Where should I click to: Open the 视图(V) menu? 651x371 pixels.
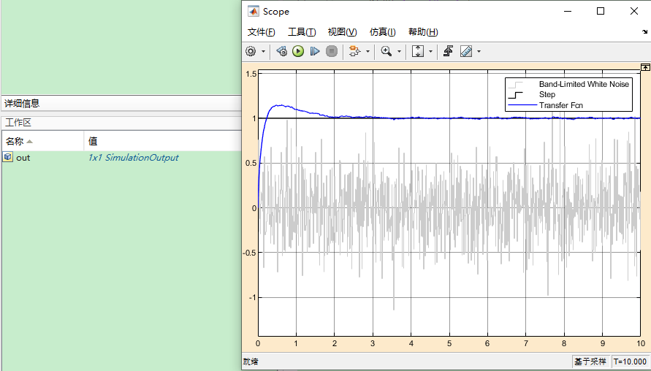coord(342,32)
